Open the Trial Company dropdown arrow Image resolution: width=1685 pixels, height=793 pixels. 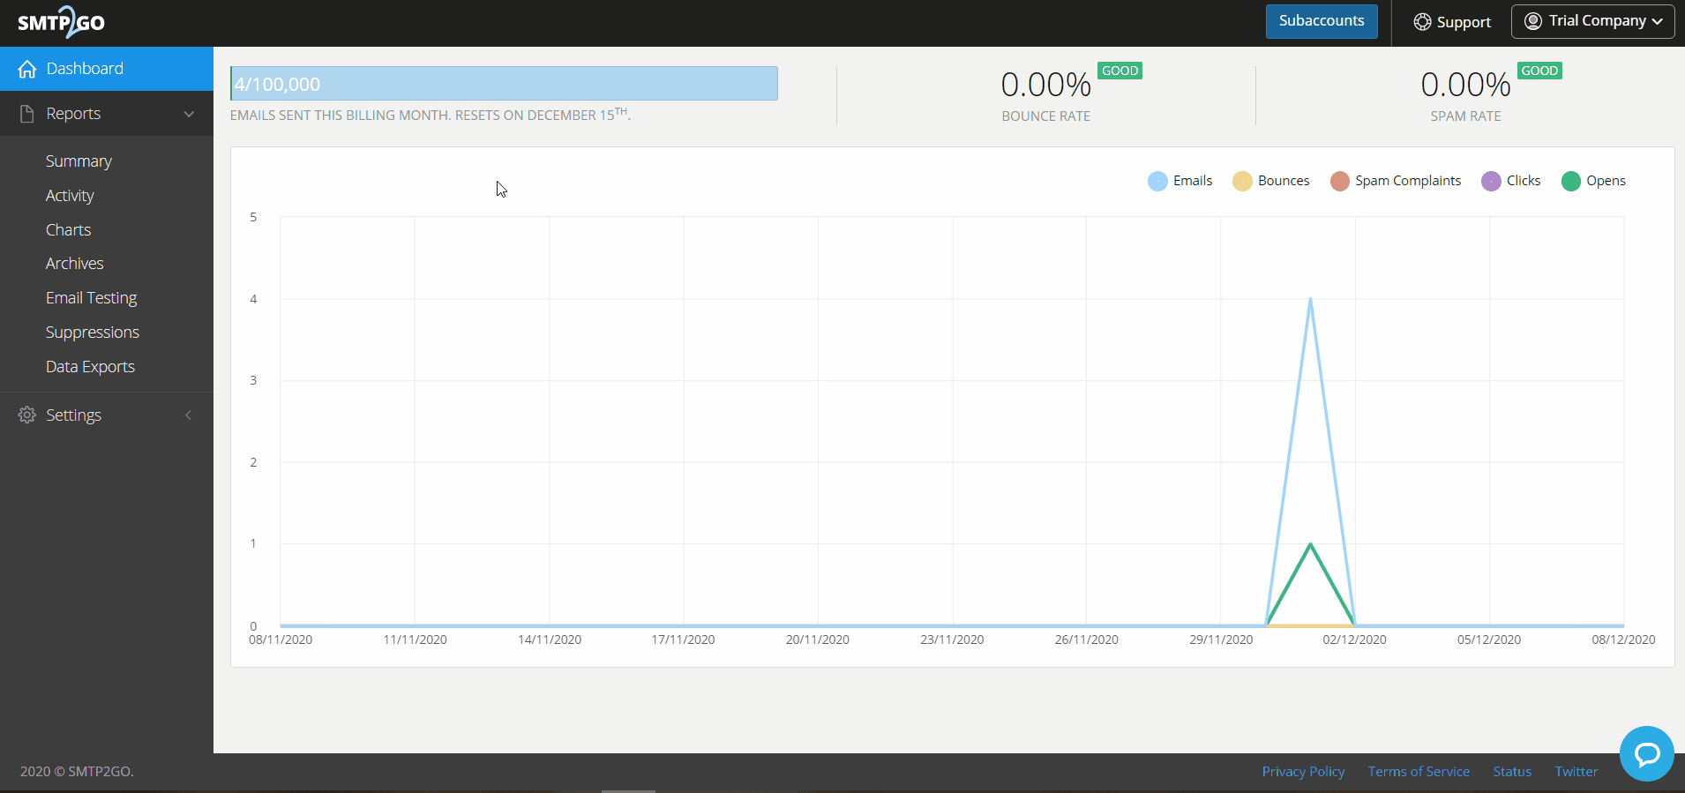click(1658, 21)
